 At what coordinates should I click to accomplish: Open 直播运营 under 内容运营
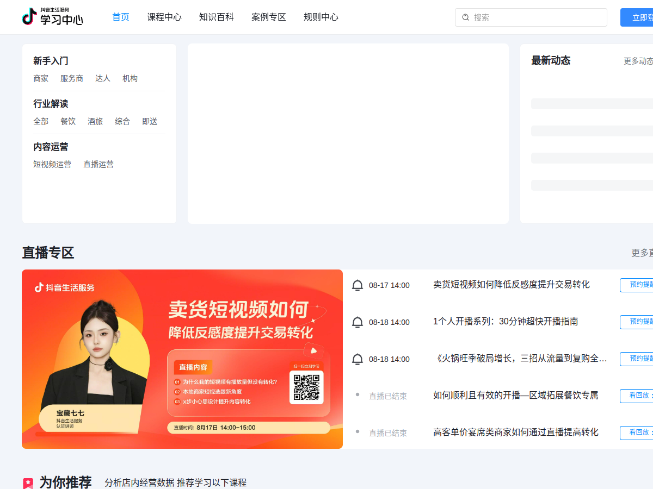[x=98, y=164]
